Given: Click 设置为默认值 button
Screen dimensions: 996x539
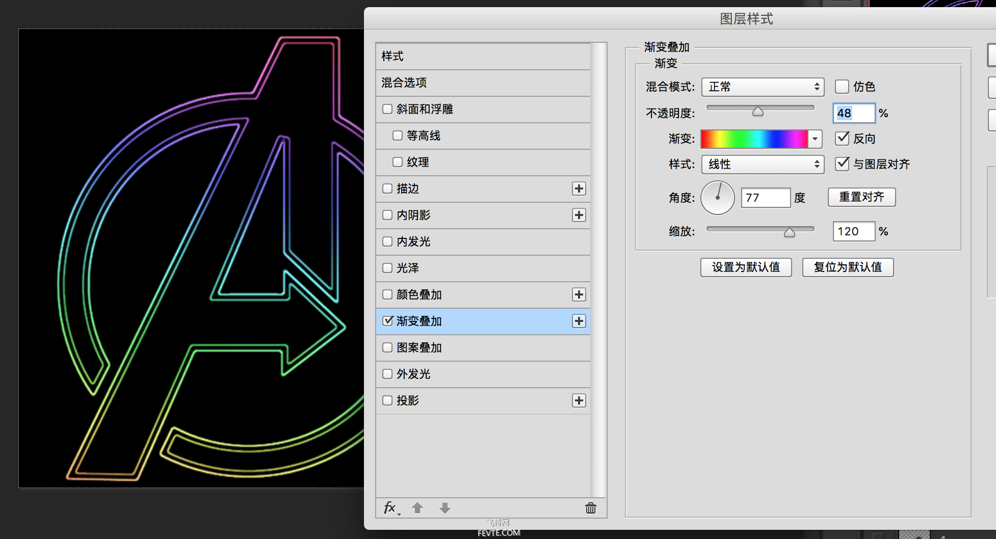Looking at the screenshot, I should pyautogui.click(x=746, y=267).
